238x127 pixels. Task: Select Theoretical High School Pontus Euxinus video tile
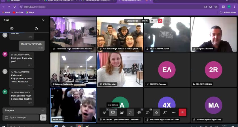click(73, 34)
